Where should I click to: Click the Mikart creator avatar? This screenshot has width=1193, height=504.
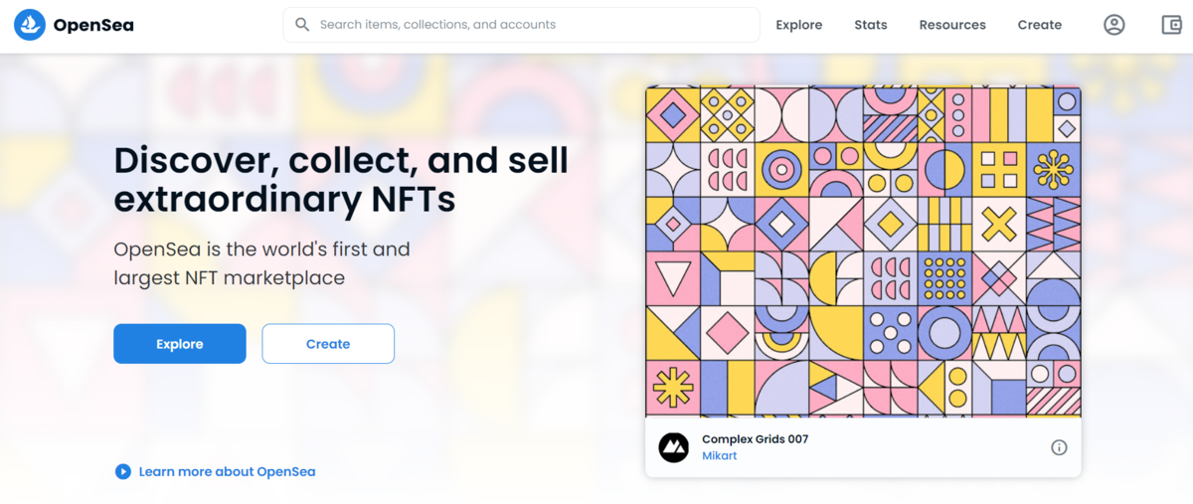pyautogui.click(x=674, y=447)
